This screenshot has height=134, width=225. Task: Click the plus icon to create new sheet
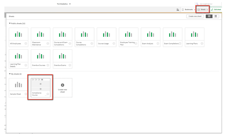pos(62,85)
